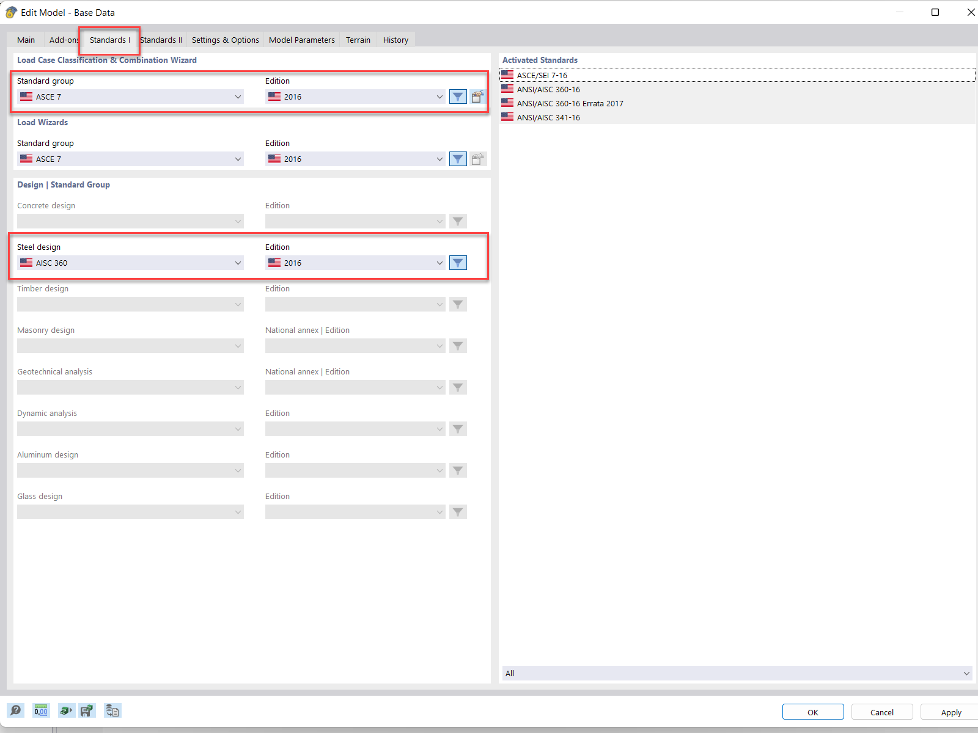The height and width of the screenshot is (733, 978).
Task: Open units and decimal places settings icon
Action: coord(41,710)
